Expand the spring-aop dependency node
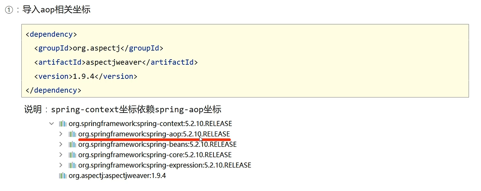The width and height of the screenshot is (481, 191). click(61, 134)
